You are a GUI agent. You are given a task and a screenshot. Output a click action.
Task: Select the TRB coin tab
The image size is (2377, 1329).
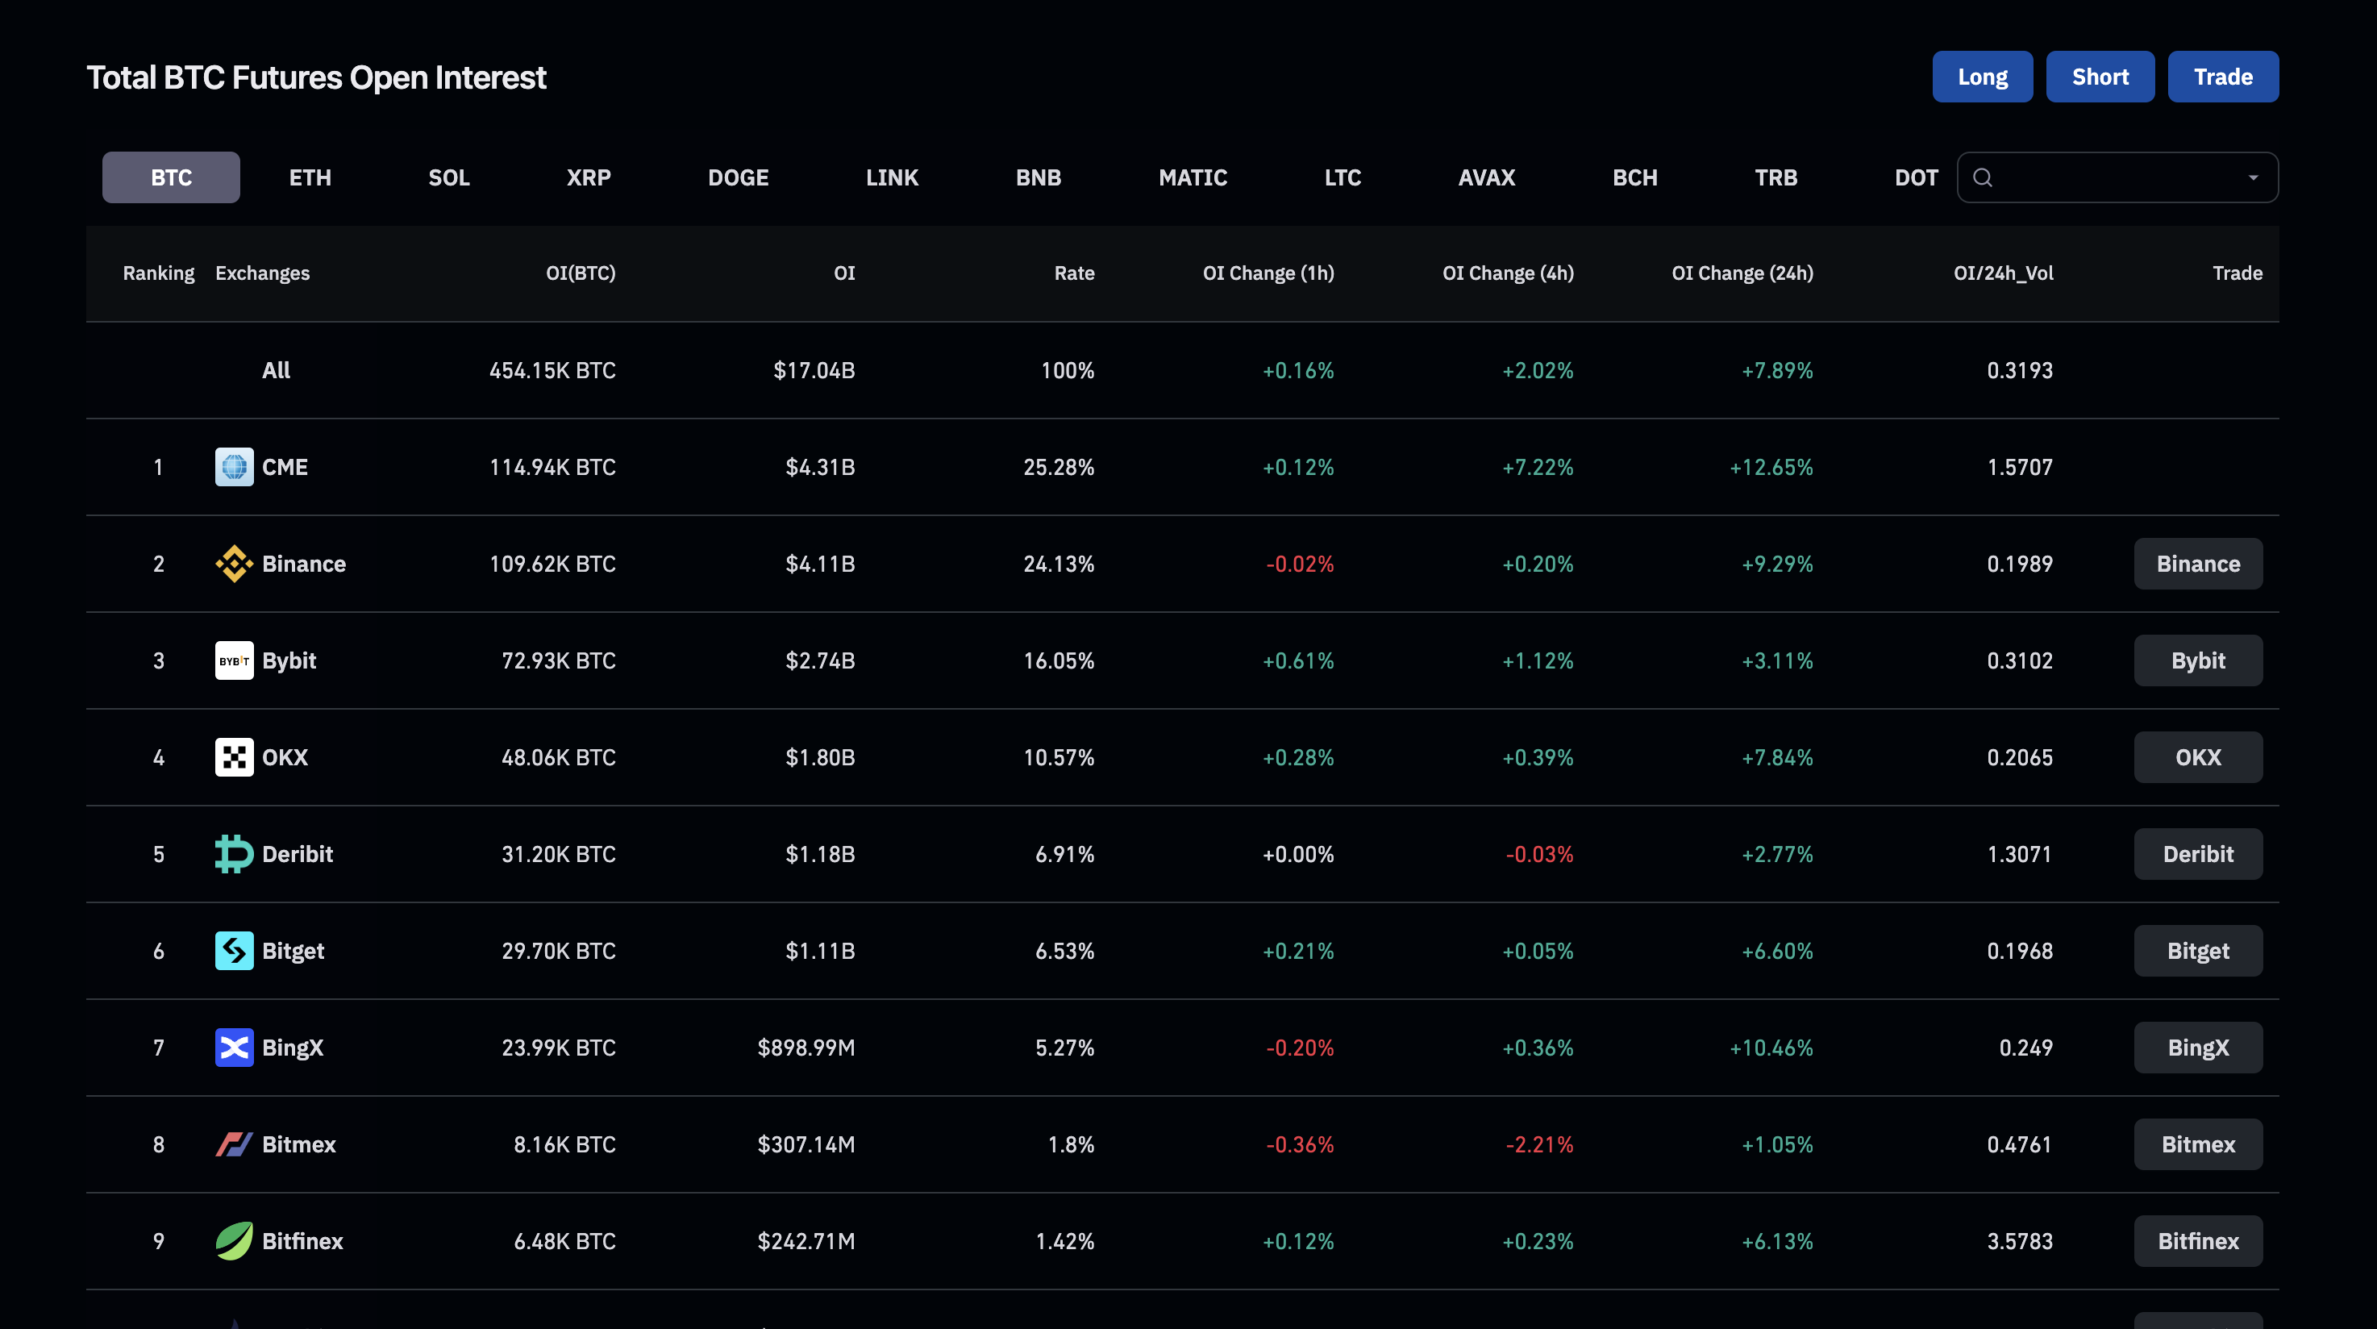coord(1775,177)
